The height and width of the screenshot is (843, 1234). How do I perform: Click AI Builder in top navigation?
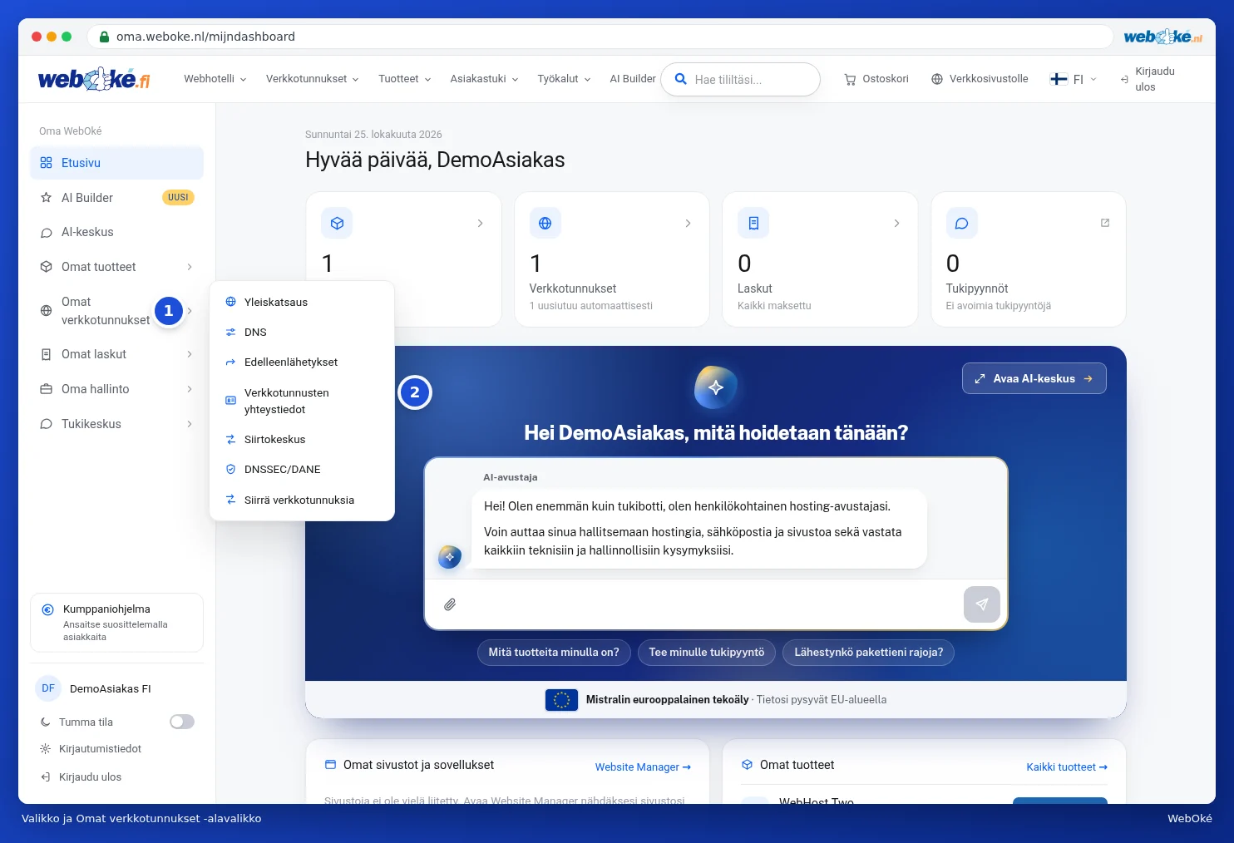pyautogui.click(x=633, y=79)
